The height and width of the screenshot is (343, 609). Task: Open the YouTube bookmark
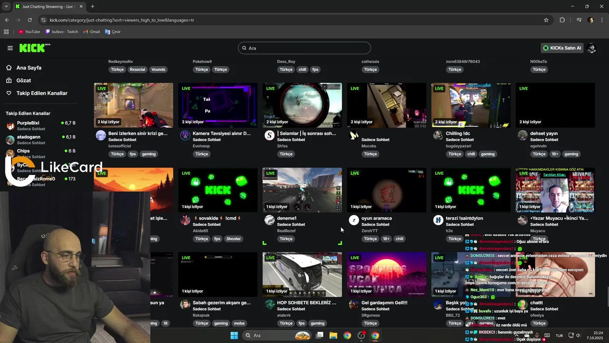pyautogui.click(x=29, y=32)
